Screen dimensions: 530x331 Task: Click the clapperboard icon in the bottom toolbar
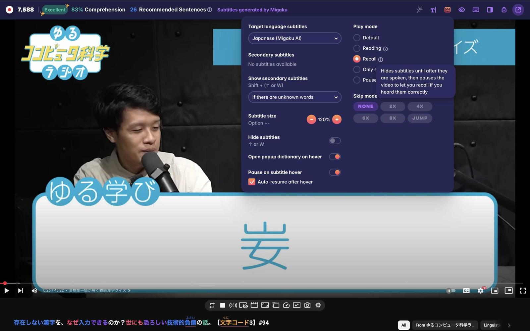click(255, 305)
